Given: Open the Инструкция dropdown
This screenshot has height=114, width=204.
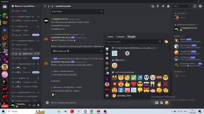Looking at the screenshot, I should (x=77, y=51).
